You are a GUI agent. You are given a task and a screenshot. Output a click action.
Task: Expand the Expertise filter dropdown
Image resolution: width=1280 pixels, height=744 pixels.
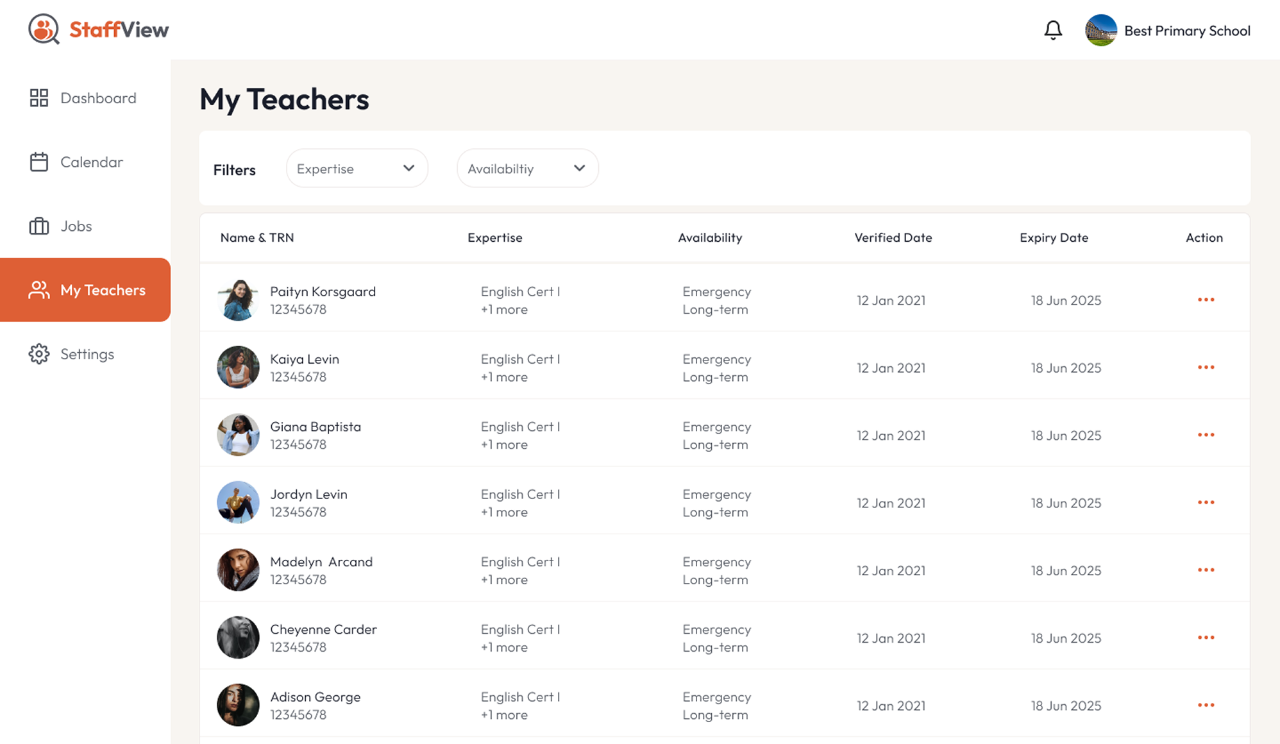357,169
